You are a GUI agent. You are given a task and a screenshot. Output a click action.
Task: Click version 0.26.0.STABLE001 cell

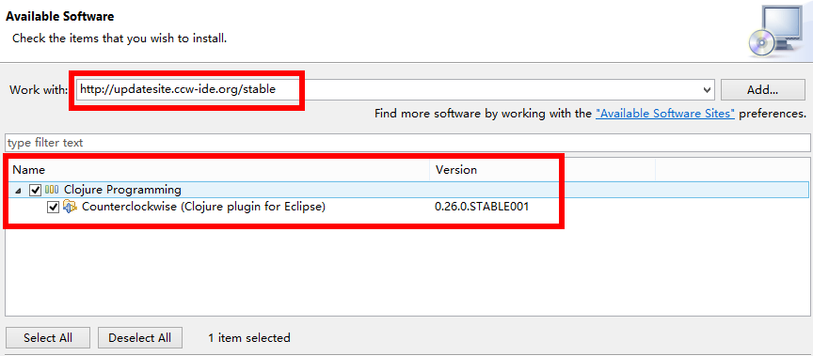tap(482, 207)
